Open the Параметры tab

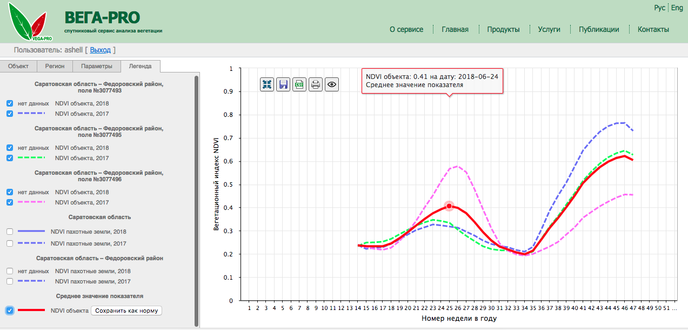coord(97,67)
